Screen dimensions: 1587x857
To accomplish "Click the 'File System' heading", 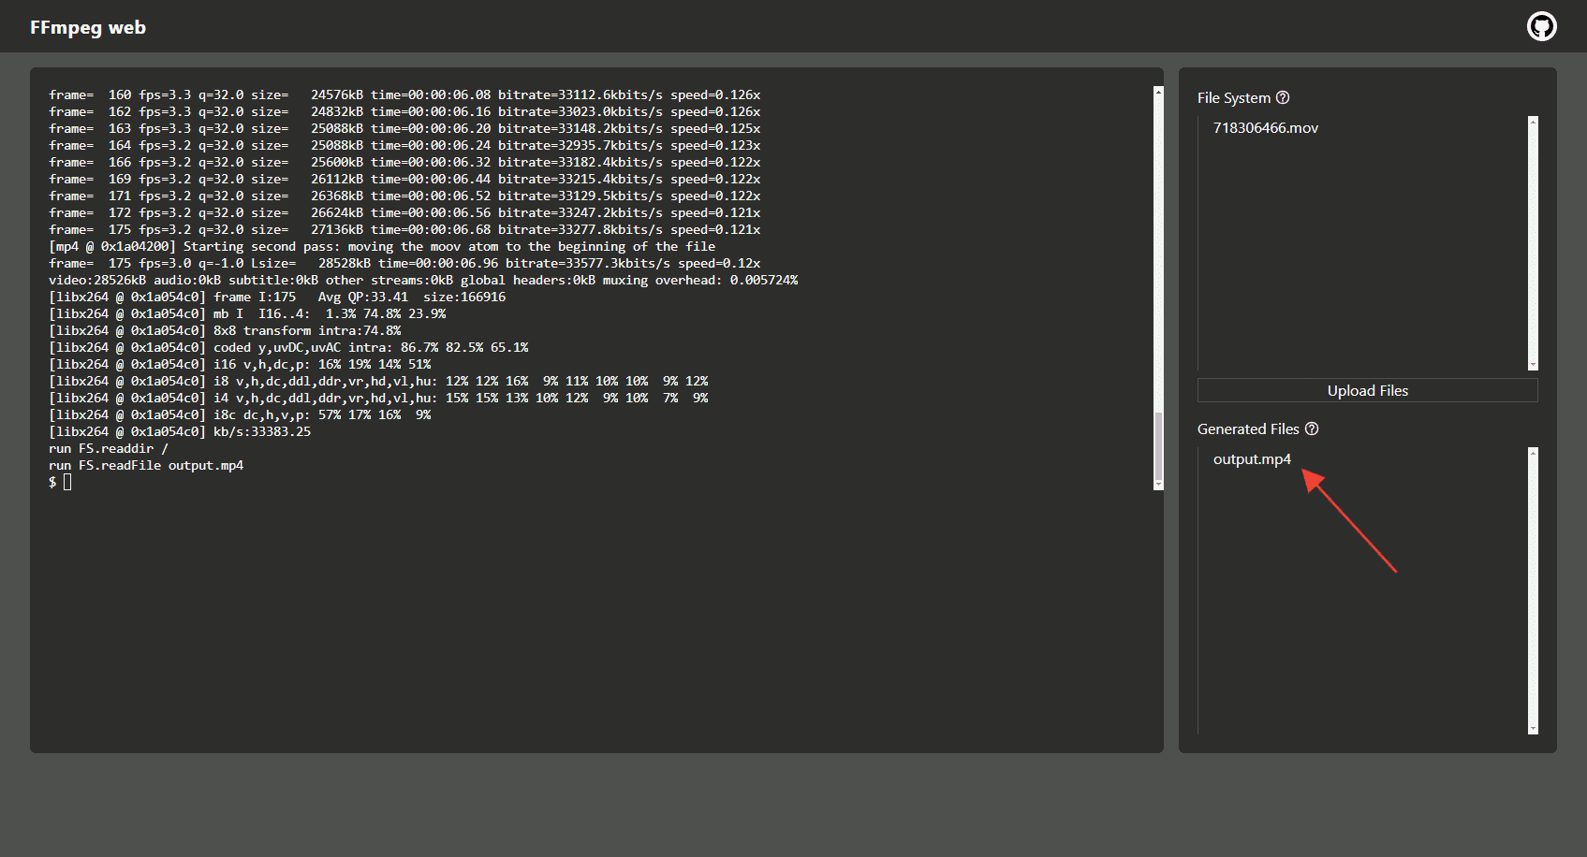I will coord(1234,97).
